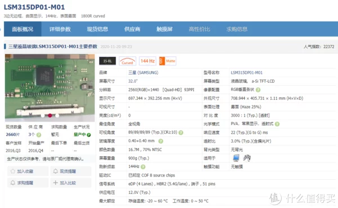Select the 触摸屏 tab
The image size is (338, 208).
click(x=164, y=29)
